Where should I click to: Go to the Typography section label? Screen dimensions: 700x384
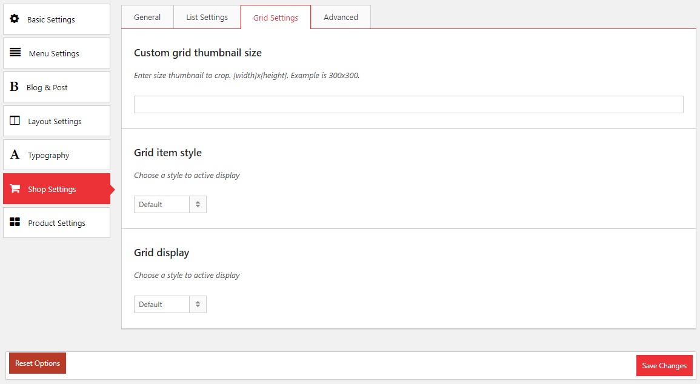pyautogui.click(x=48, y=156)
